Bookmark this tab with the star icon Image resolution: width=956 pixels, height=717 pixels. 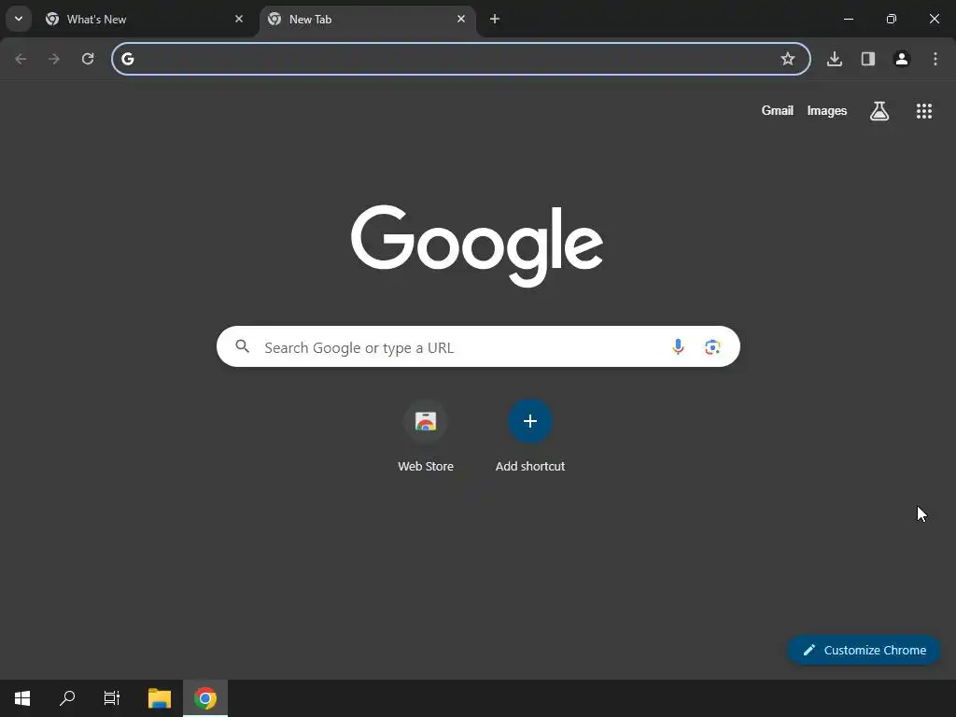[788, 59]
